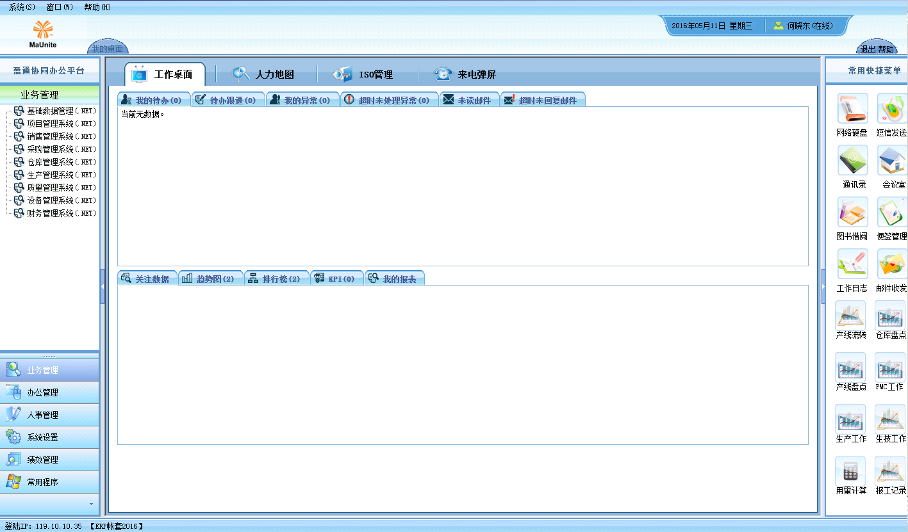Screen dimensions: 908x532
Task: Click the 报工记录 shortcut icon
Action: 890,471
